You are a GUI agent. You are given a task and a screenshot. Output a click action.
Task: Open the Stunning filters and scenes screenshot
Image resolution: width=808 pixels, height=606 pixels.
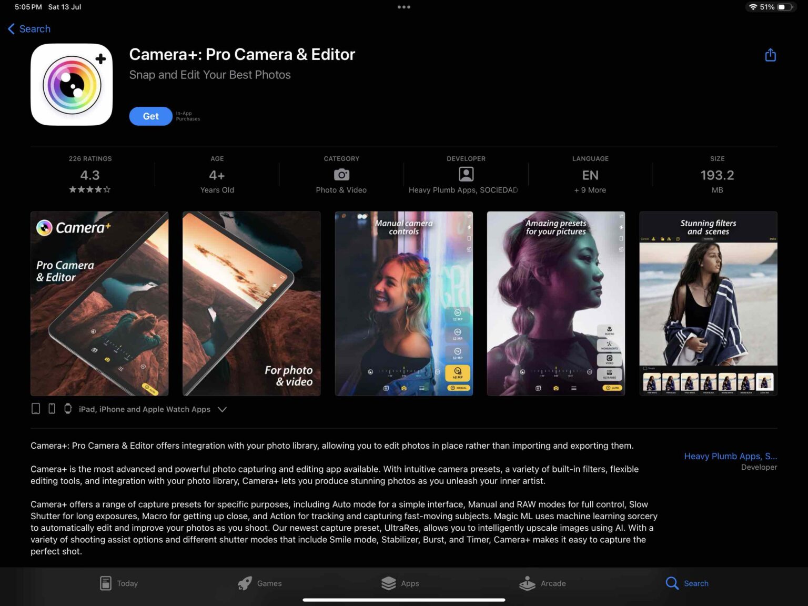point(708,304)
